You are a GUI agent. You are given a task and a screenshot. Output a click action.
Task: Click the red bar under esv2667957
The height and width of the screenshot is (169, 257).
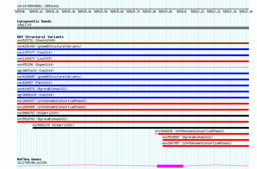point(206,146)
